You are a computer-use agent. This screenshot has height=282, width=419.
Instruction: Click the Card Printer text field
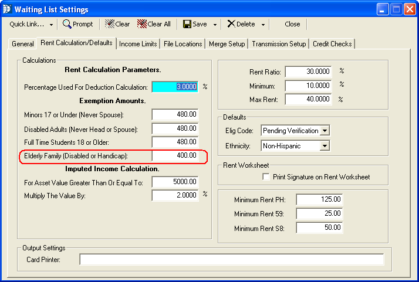tap(232, 260)
